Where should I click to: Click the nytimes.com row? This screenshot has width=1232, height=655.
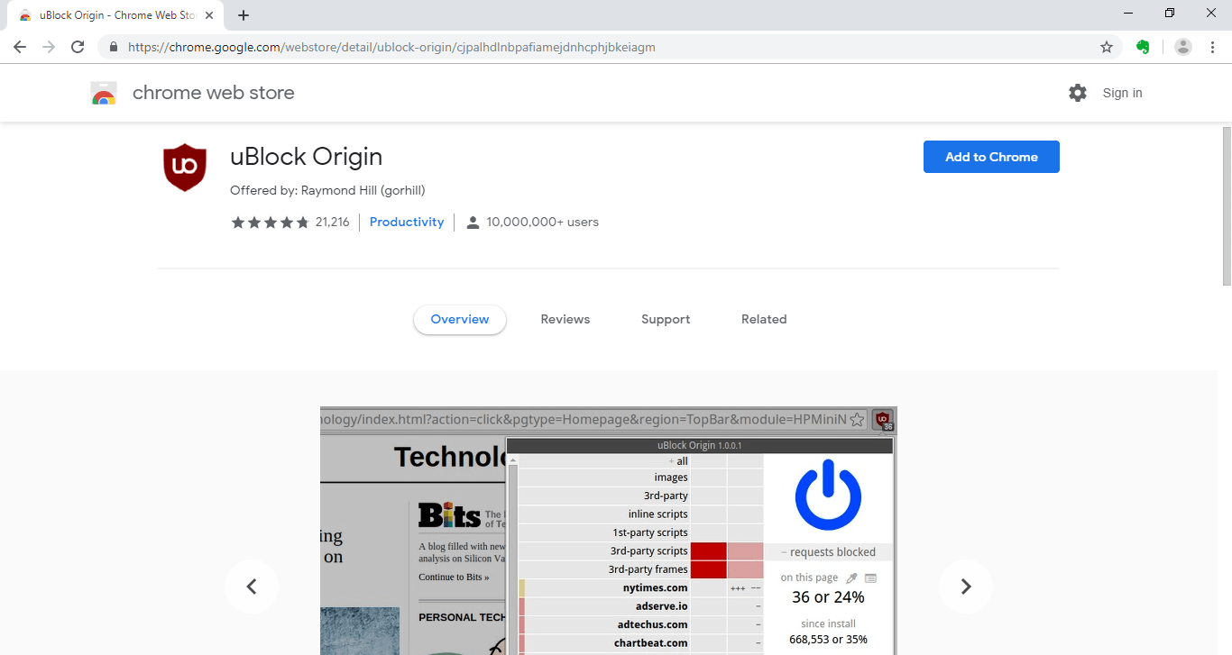pos(641,588)
